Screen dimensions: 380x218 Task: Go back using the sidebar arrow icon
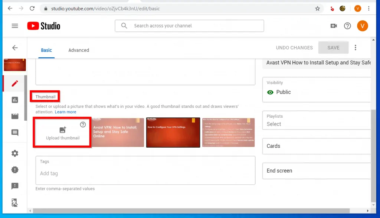point(15,48)
